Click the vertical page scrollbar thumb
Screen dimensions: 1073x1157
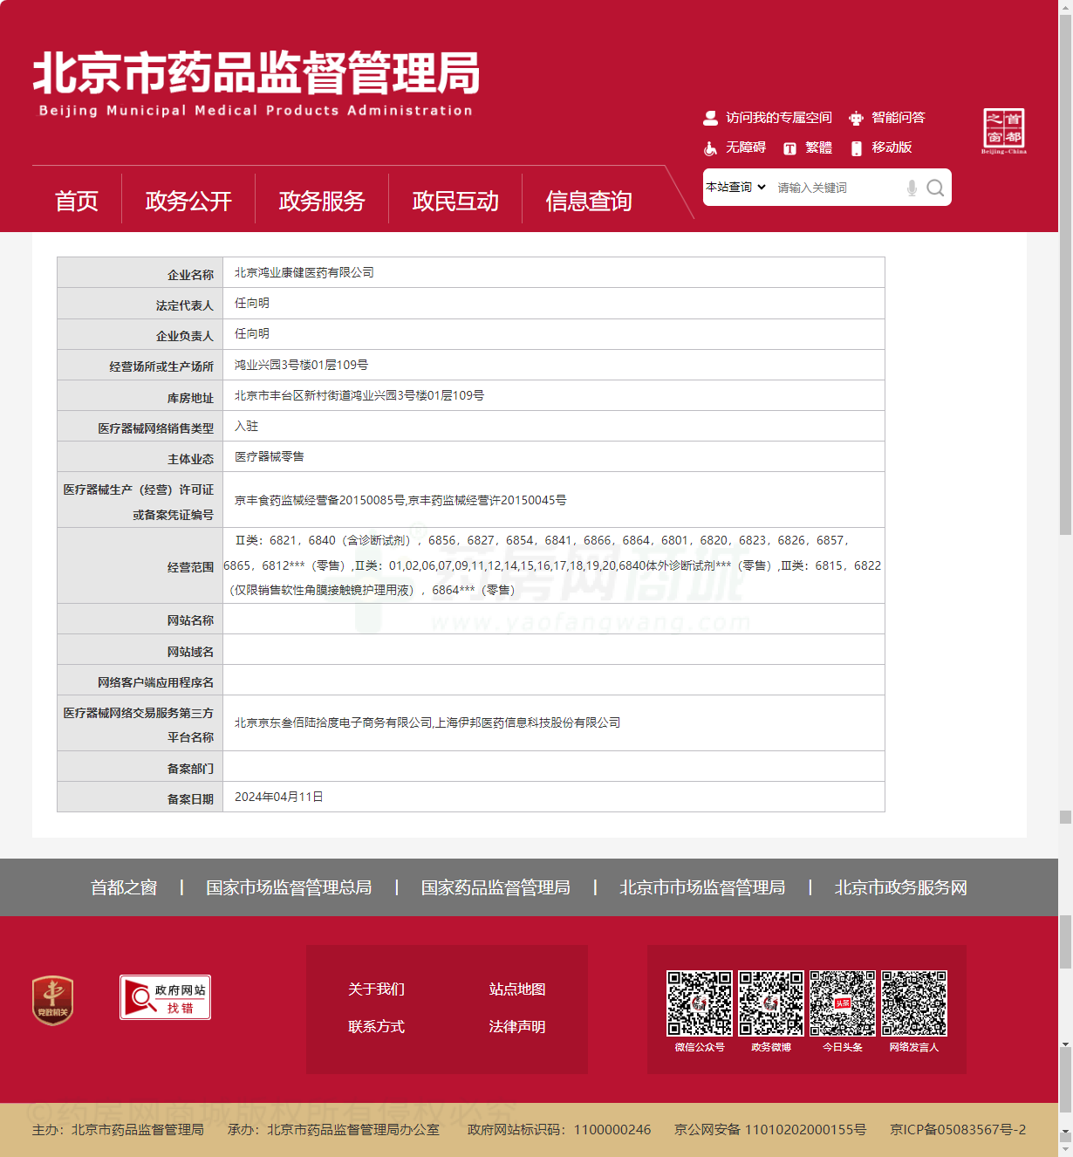[x=1065, y=817]
